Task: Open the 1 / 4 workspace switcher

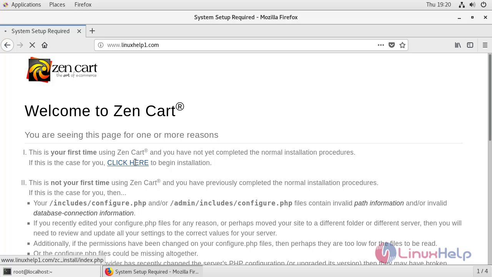Action: tap(482, 271)
